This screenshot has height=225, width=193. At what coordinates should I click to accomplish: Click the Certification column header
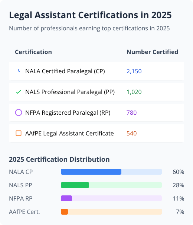pyautogui.click(x=33, y=52)
